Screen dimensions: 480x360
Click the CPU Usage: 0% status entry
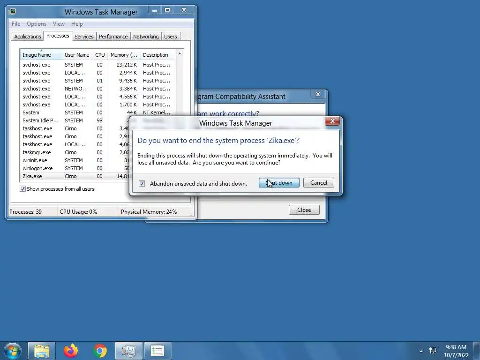(x=88, y=212)
